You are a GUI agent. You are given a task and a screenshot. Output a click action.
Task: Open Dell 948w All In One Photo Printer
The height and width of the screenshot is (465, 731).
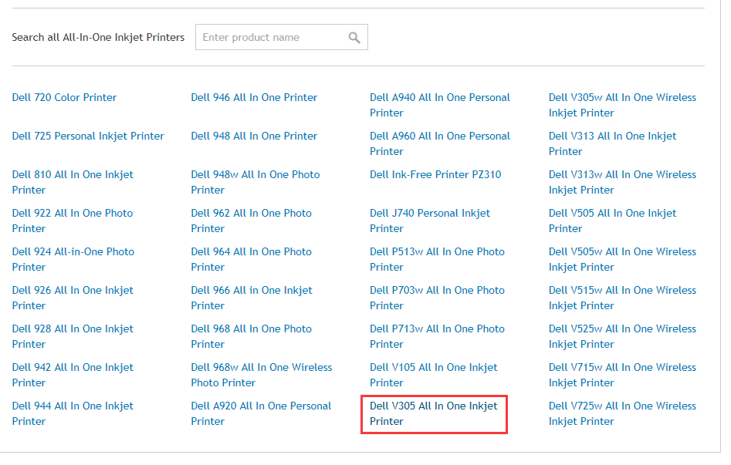(x=256, y=182)
